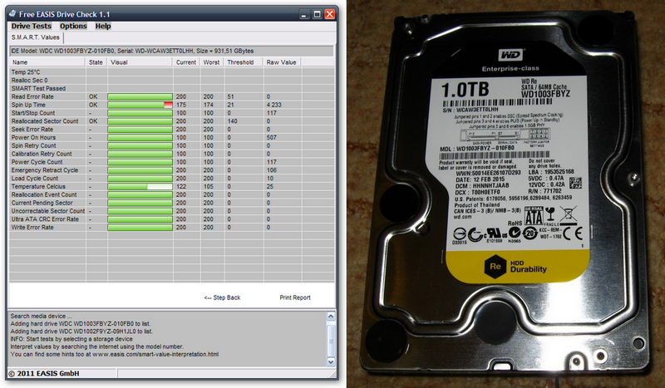This screenshot has height=388, width=665.
Task: Click the Spin Up Time visual bar
Action: 140,105
